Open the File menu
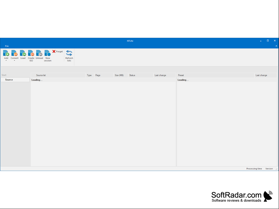The width and height of the screenshot is (279, 209). click(x=7, y=46)
